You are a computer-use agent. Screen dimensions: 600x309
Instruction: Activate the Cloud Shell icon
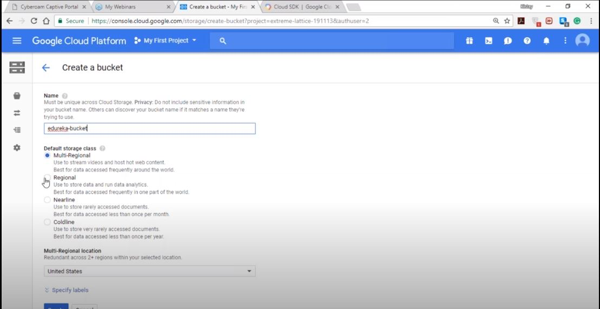[x=489, y=41]
